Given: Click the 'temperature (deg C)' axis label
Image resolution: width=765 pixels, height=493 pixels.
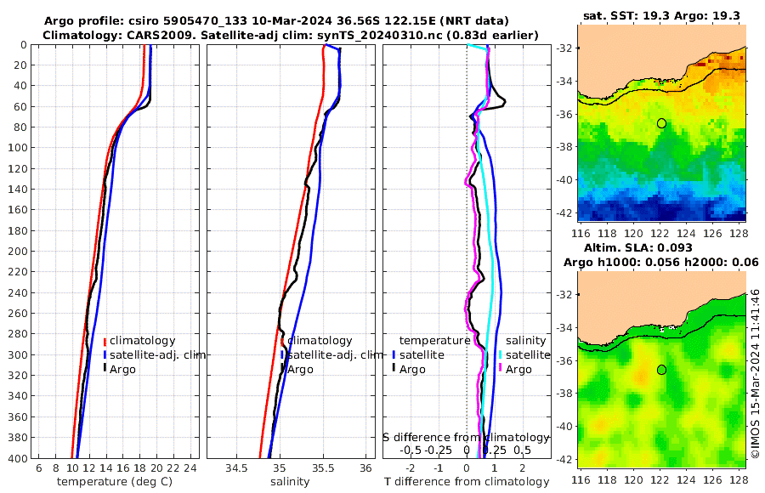Looking at the screenshot, I should click(x=115, y=482).
